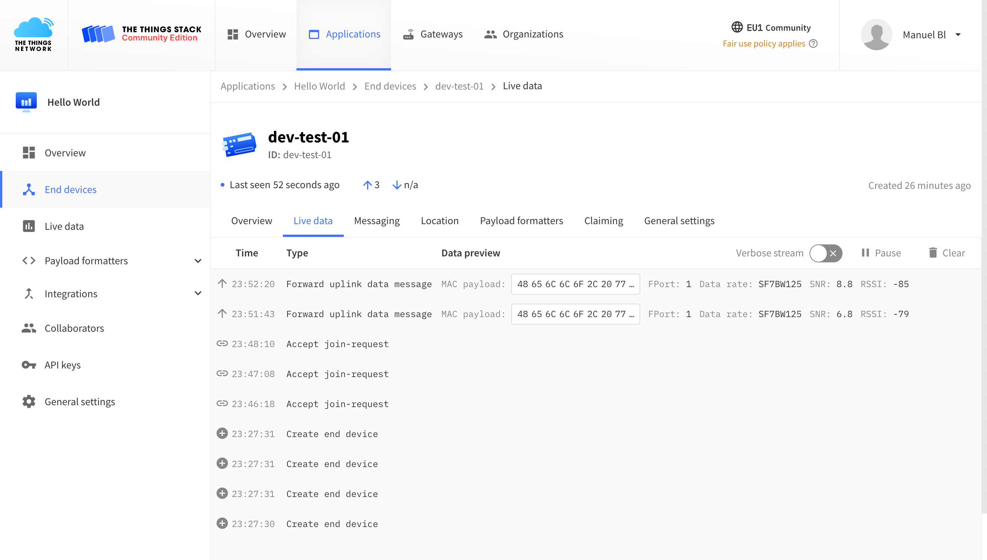Click The Things Stack Community Edition logo
987x560 pixels.
click(x=141, y=34)
